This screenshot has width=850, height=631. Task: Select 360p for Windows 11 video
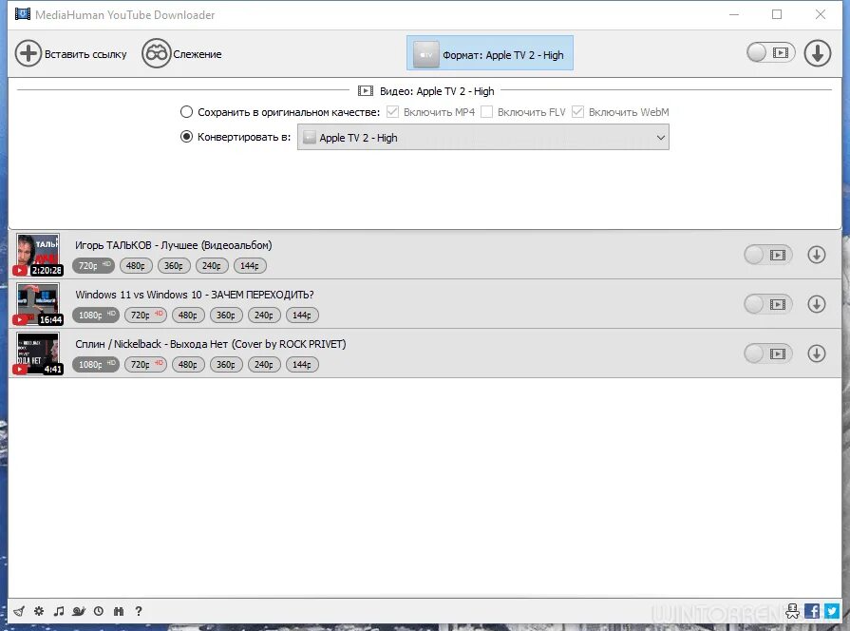click(226, 315)
